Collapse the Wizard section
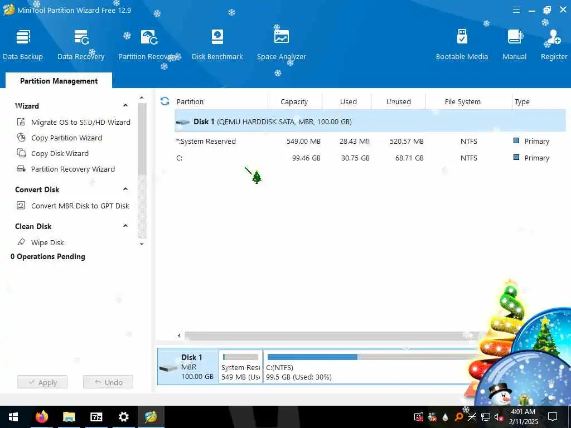Viewport: 571px width, 428px height. pos(125,105)
